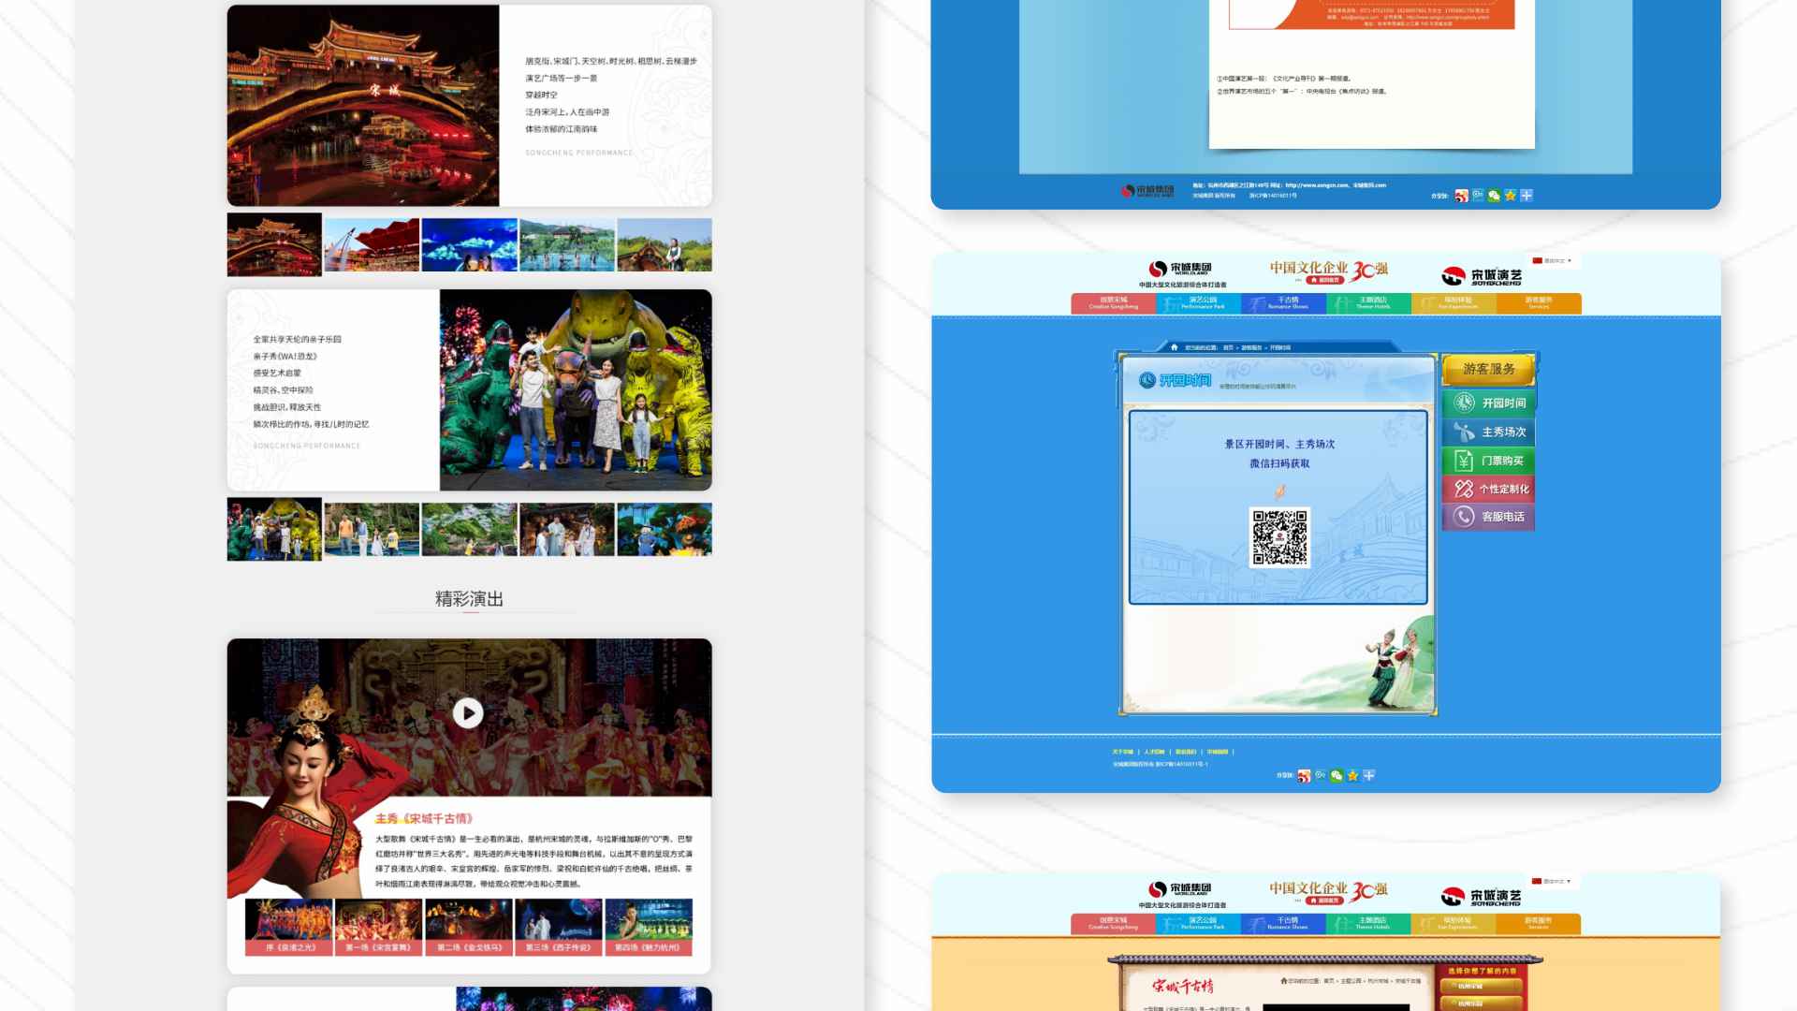This screenshot has height=1011, width=1797.
Task: Click Weibo share icon in middle footer
Action: coord(1304,775)
